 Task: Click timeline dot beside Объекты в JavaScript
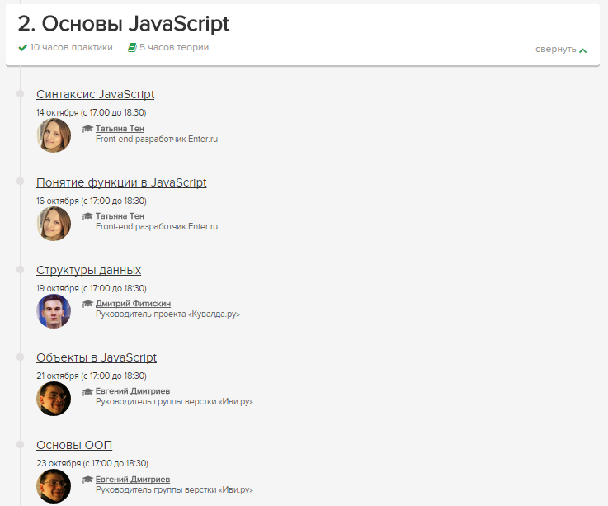click(21, 357)
